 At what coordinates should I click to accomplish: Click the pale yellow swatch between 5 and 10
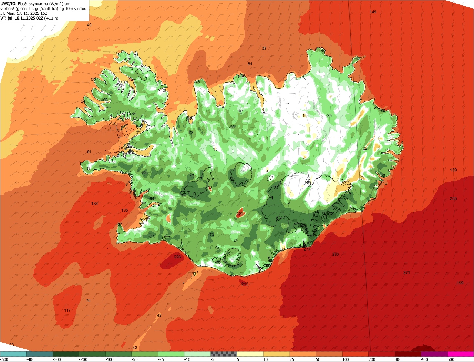[x=250, y=354]
